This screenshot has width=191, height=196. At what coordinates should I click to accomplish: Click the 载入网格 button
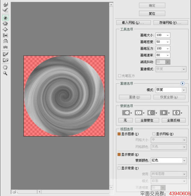pos(133,23)
